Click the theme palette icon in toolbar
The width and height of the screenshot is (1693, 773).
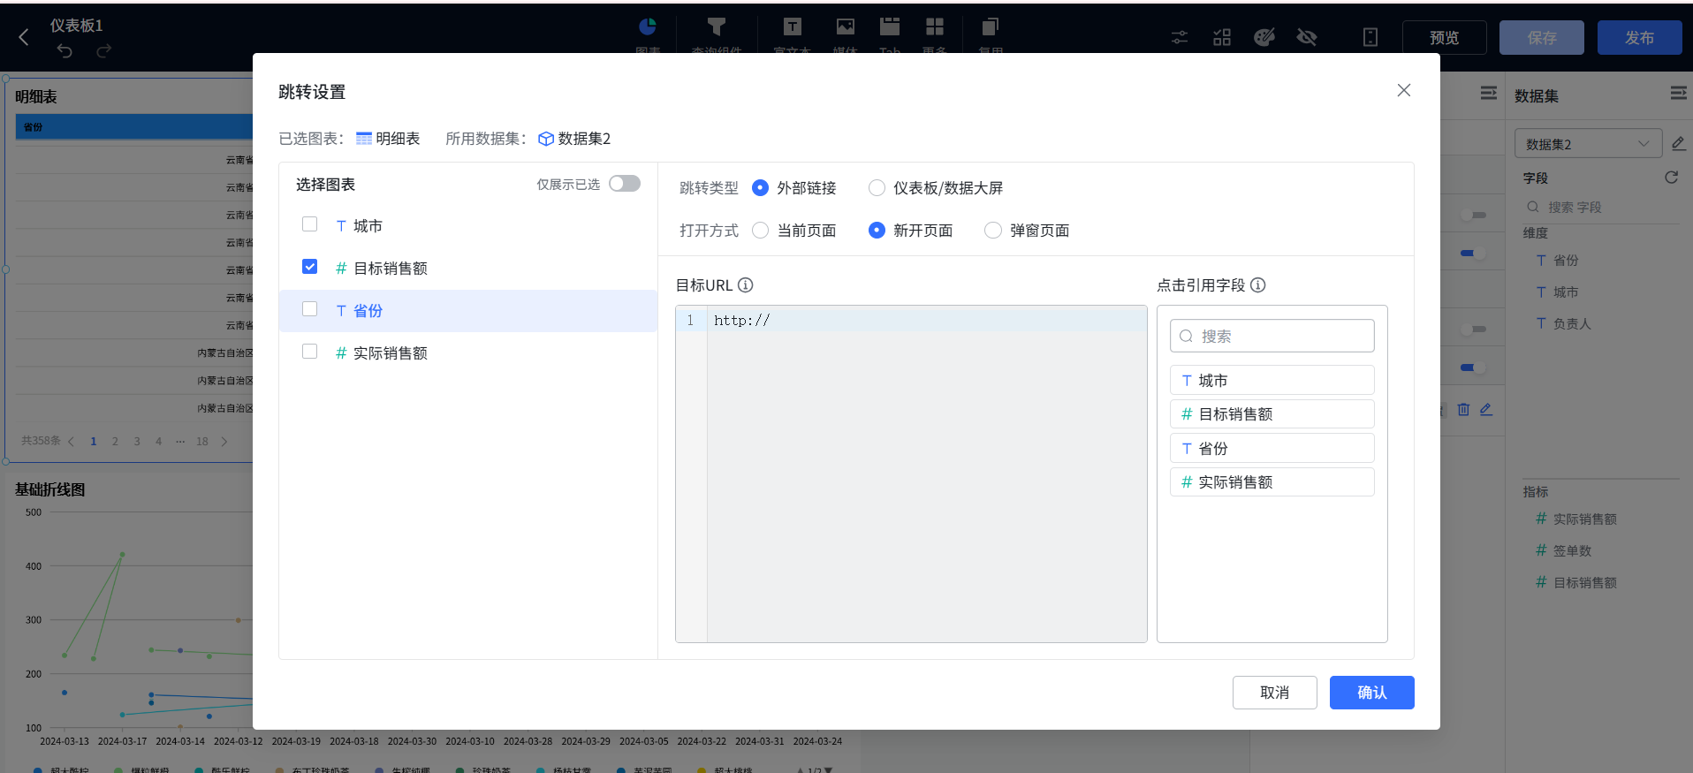tap(1264, 37)
